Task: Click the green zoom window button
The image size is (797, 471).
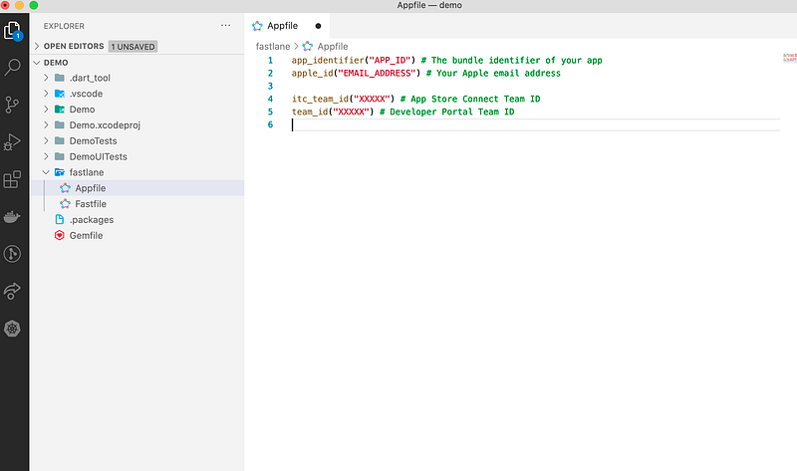Action: click(x=34, y=5)
